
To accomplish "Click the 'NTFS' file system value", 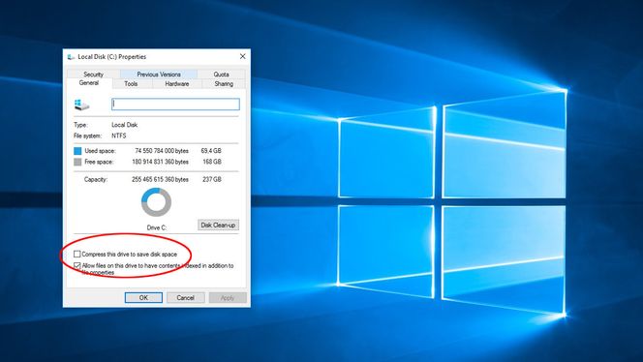I will 119,136.
